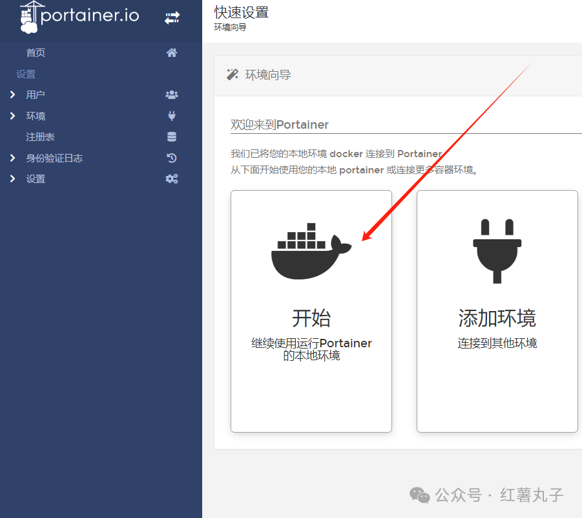The image size is (582, 518).
Task: Open the 用户 sidebar item
Action: point(36,95)
